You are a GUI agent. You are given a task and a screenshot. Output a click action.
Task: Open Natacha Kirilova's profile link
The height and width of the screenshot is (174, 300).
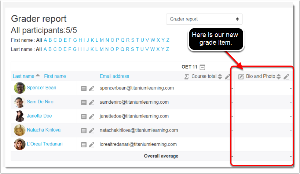(44, 130)
